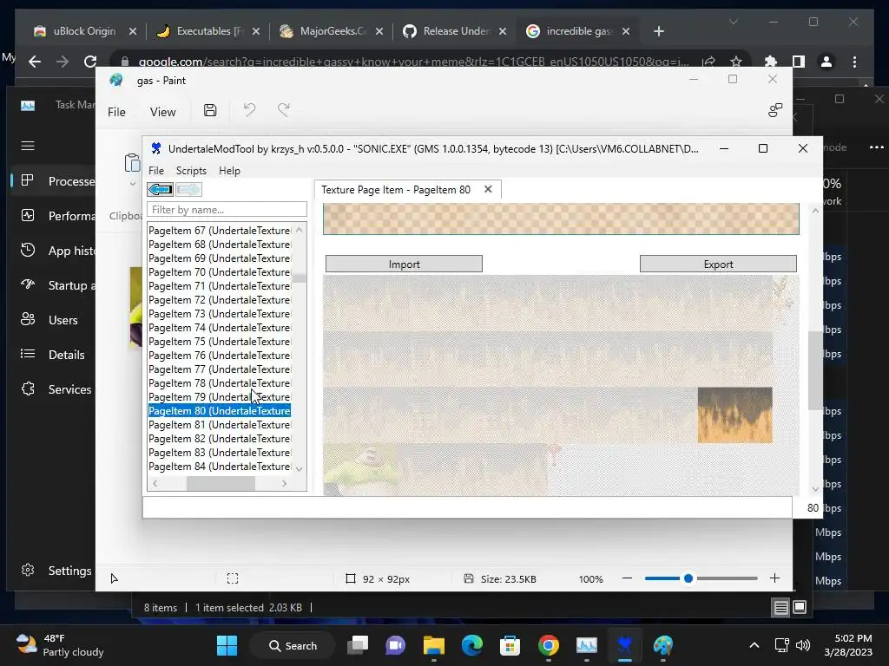This screenshot has height=666, width=889.
Task: Click the back arrow in UndertaleModTool
Action: 160,189
